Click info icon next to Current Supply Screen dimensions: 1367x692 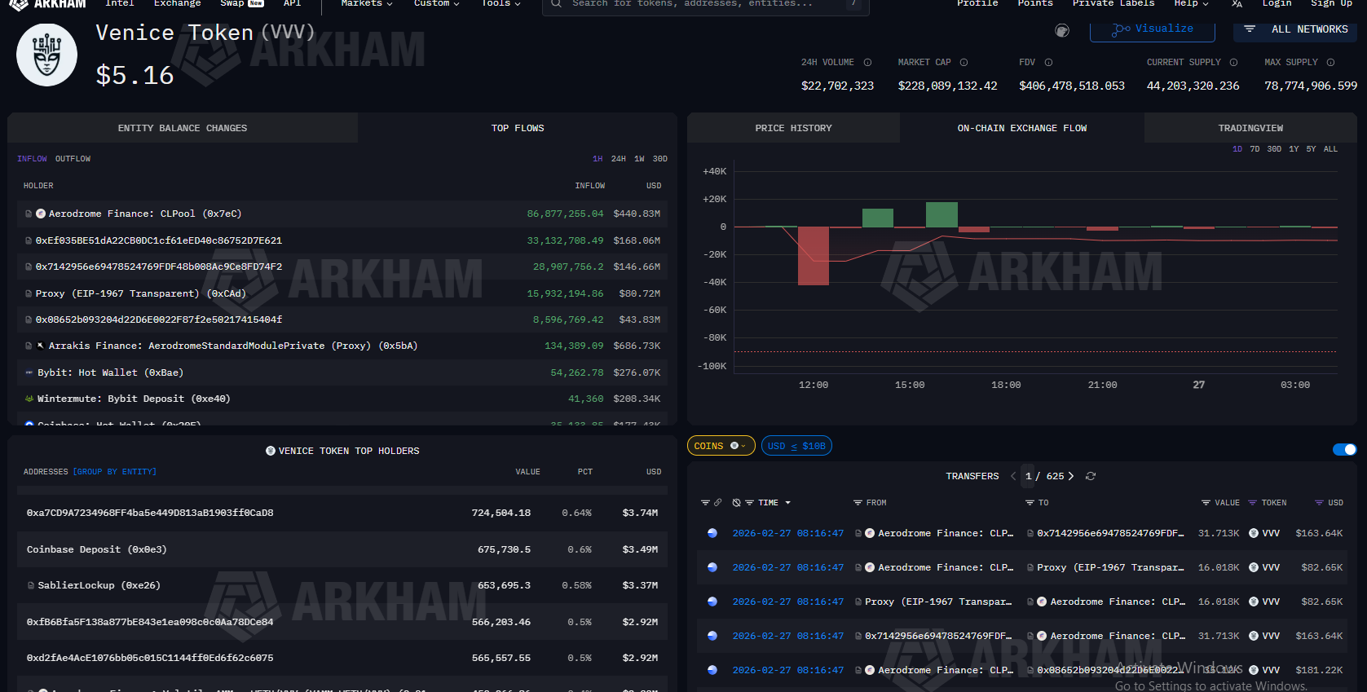1233,63
